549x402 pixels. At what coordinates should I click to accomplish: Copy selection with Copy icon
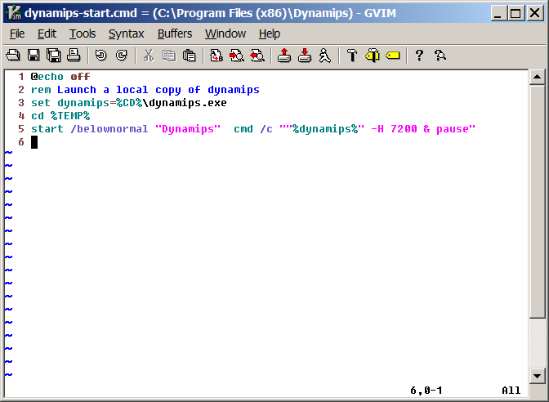pos(169,56)
